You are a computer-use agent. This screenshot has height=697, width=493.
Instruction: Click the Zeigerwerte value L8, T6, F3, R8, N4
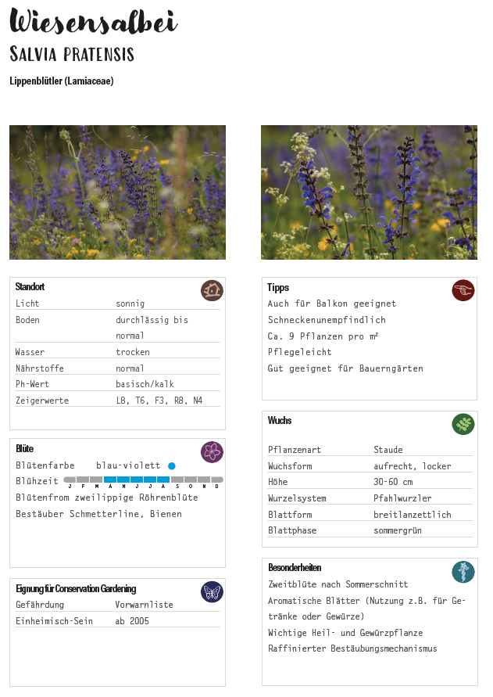coord(159,401)
